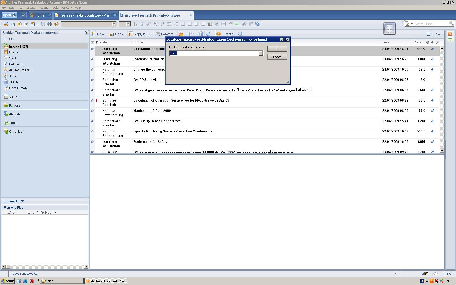Screen dimensions: 456x285
Task: Expand the New button dropdown arrow
Action: [x=106, y=34]
